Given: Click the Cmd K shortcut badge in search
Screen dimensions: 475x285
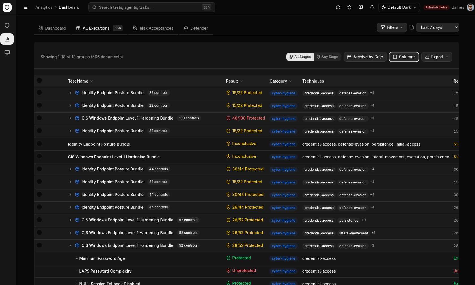Looking at the screenshot, I should (207, 7).
